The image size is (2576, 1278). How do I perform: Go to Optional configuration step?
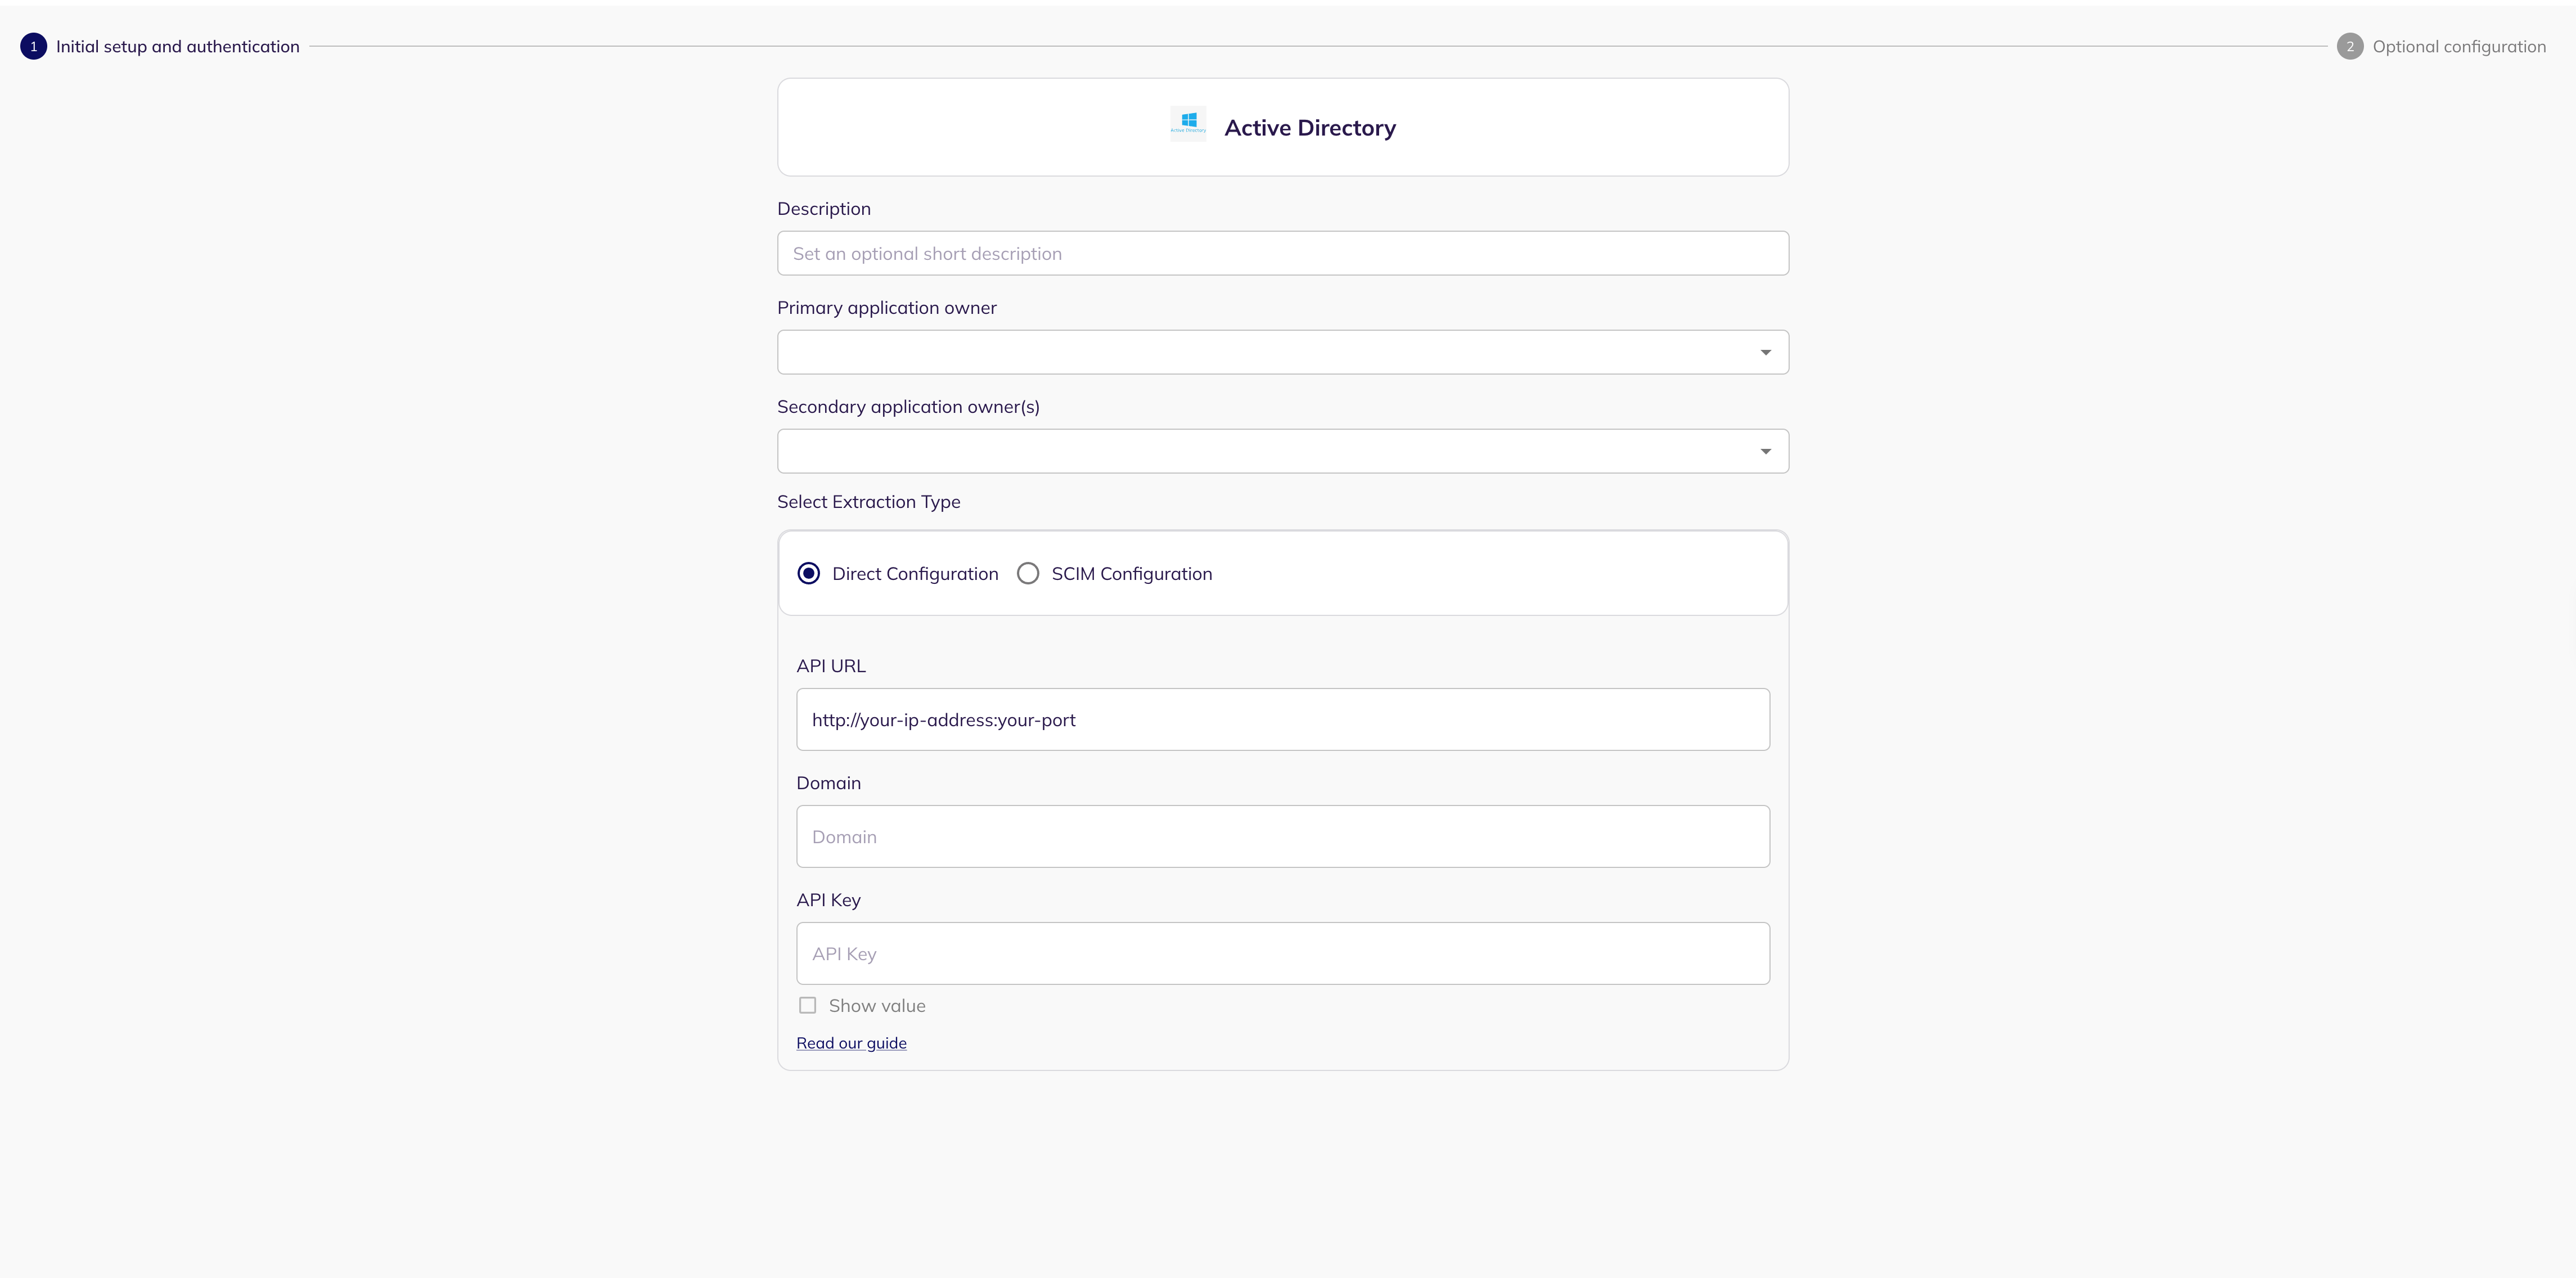(x=2458, y=46)
